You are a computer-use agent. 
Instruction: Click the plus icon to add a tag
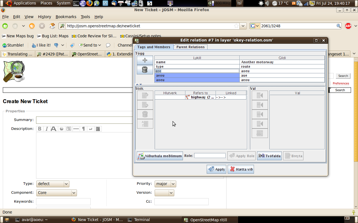point(145,60)
